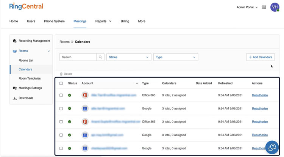The height and width of the screenshot is (157, 284).
Task: Open the Reports menu
Action: pyautogui.click(x=103, y=21)
